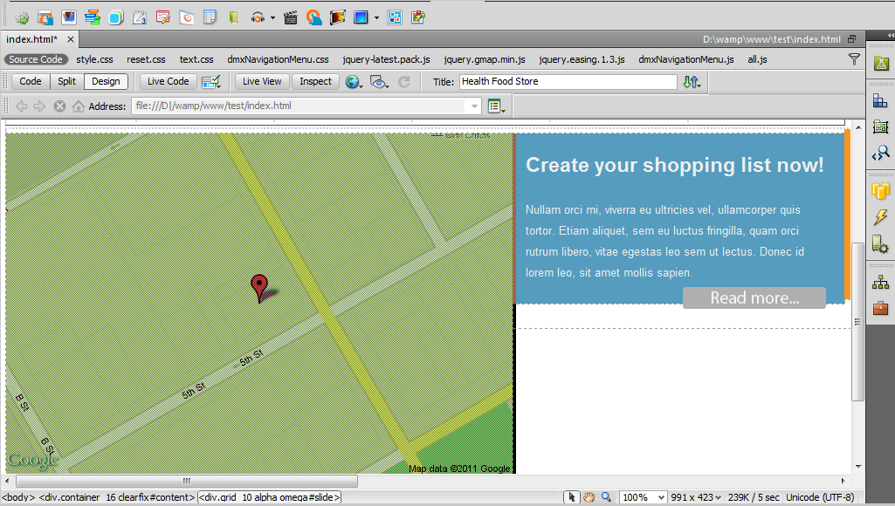Click the film strip image icon
Screen dimensions: 895x506
(337, 17)
